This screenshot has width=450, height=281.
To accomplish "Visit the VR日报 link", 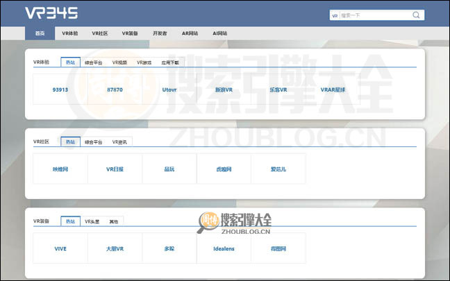I will pyautogui.click(x=115, y=169).
